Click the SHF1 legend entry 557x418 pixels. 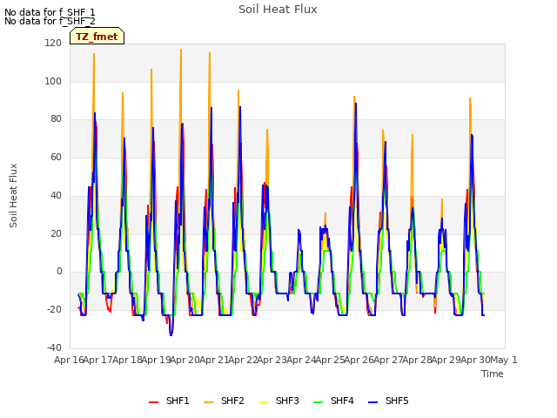pyautogui.click(x=169, y=401)
